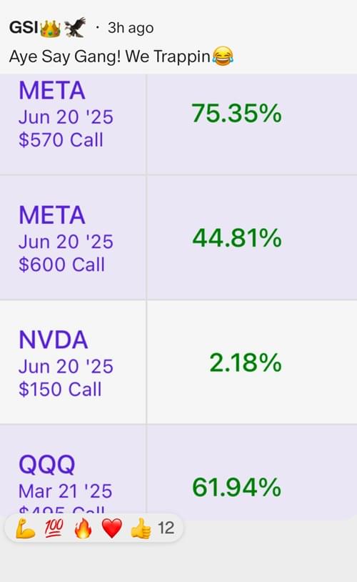Viewport: 357px width, 582px height.
Task: Click the 75.35% gain value
Action: [236, 113]
